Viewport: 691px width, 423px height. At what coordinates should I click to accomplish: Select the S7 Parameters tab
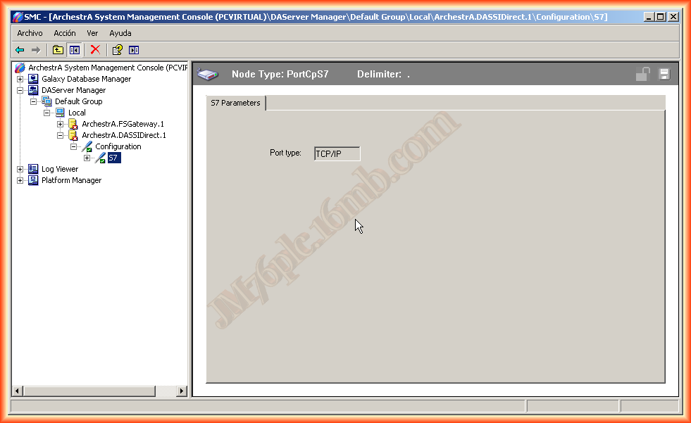point(236,103)
